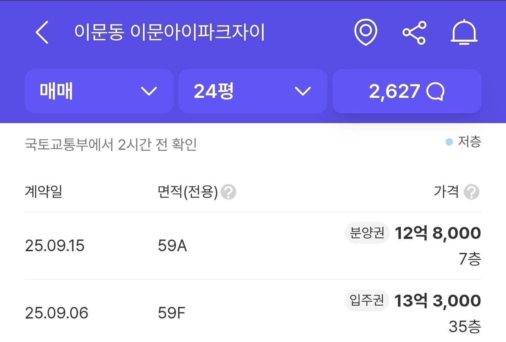Click the chevron arrow beside 24평
This screenshot has width=506, height=342.
pos(303,92)
